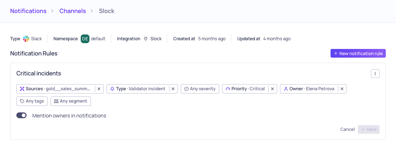The width and height of the screenshot is (396, 153).
Task: Clear the Type filter
Action: point(173,89)
